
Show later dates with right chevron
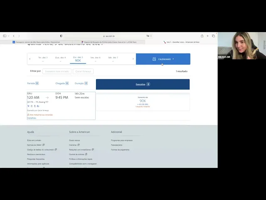[133, 59]
